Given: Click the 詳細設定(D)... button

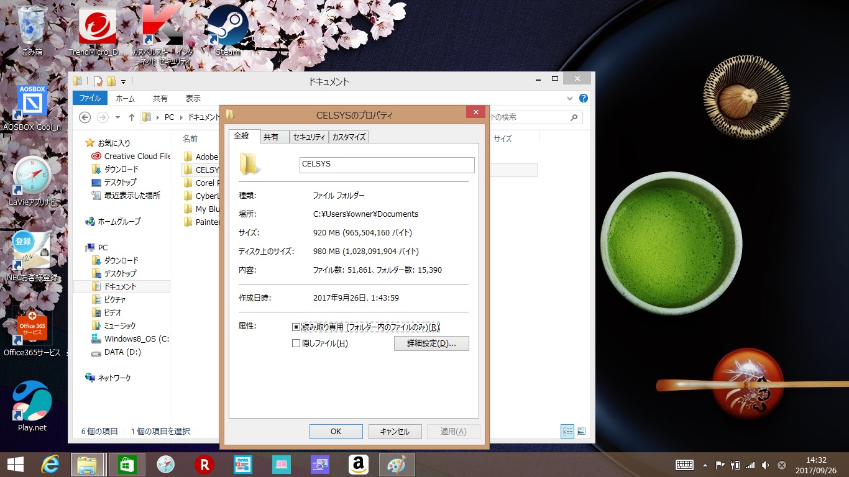Looking at the screenshot, I should [431, 343].
